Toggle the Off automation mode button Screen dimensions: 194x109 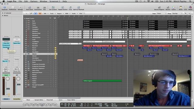coord(17,75)
